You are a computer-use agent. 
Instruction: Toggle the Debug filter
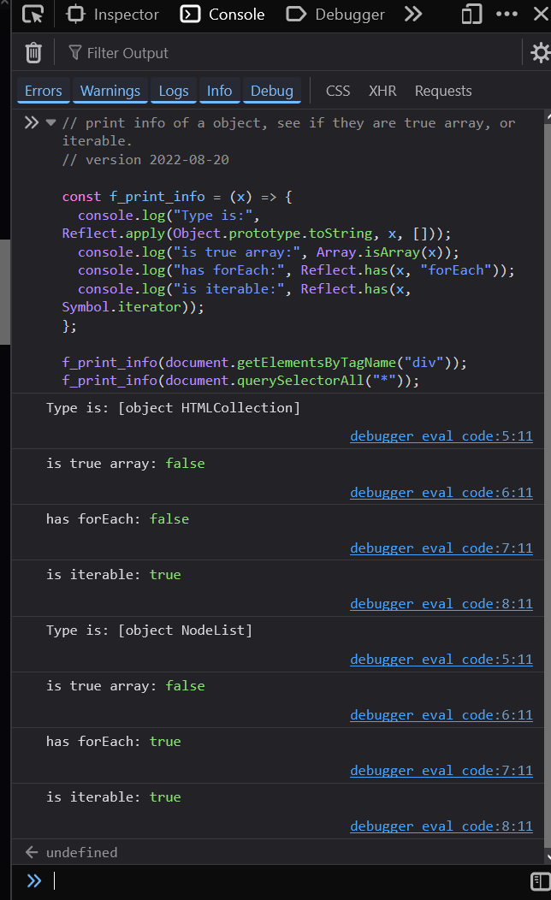pyautogui.click(x=272, y=91)
